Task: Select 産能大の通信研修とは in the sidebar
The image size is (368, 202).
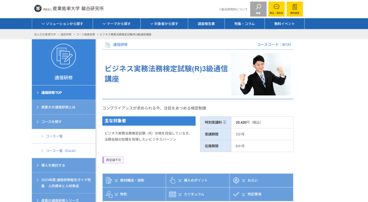Action: click(x=64, y=107)
